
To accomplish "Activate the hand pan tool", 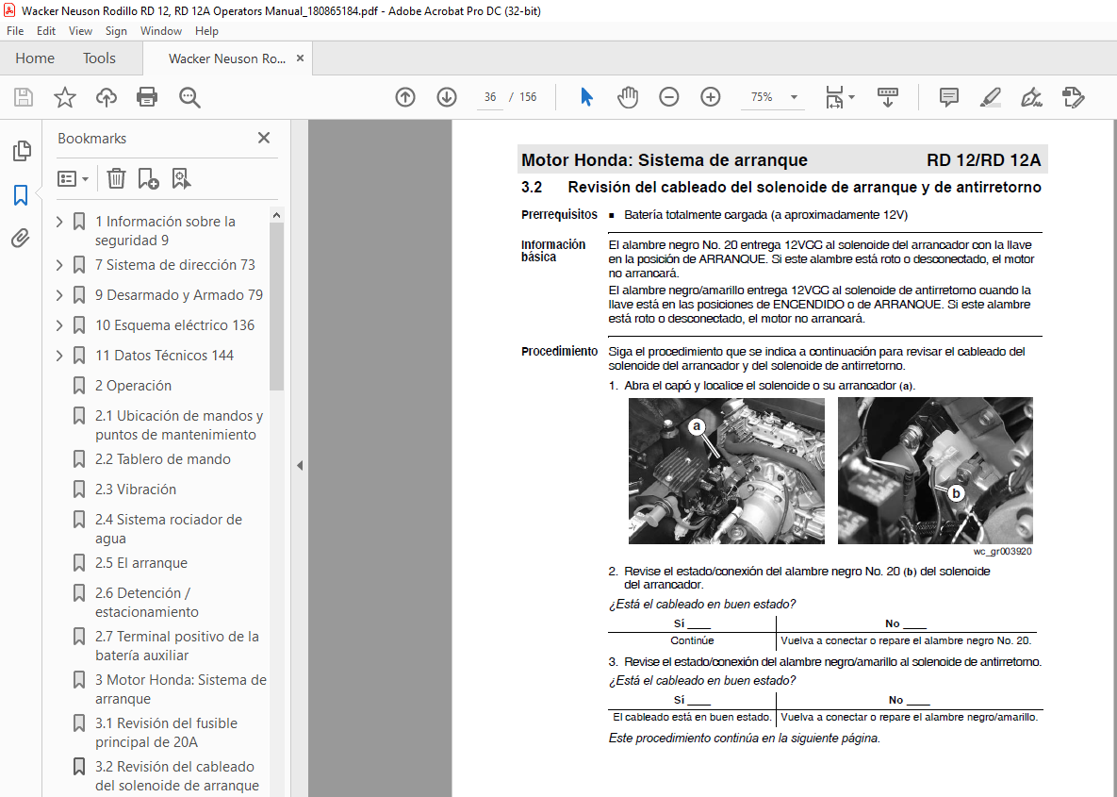I will pos(628,97).
